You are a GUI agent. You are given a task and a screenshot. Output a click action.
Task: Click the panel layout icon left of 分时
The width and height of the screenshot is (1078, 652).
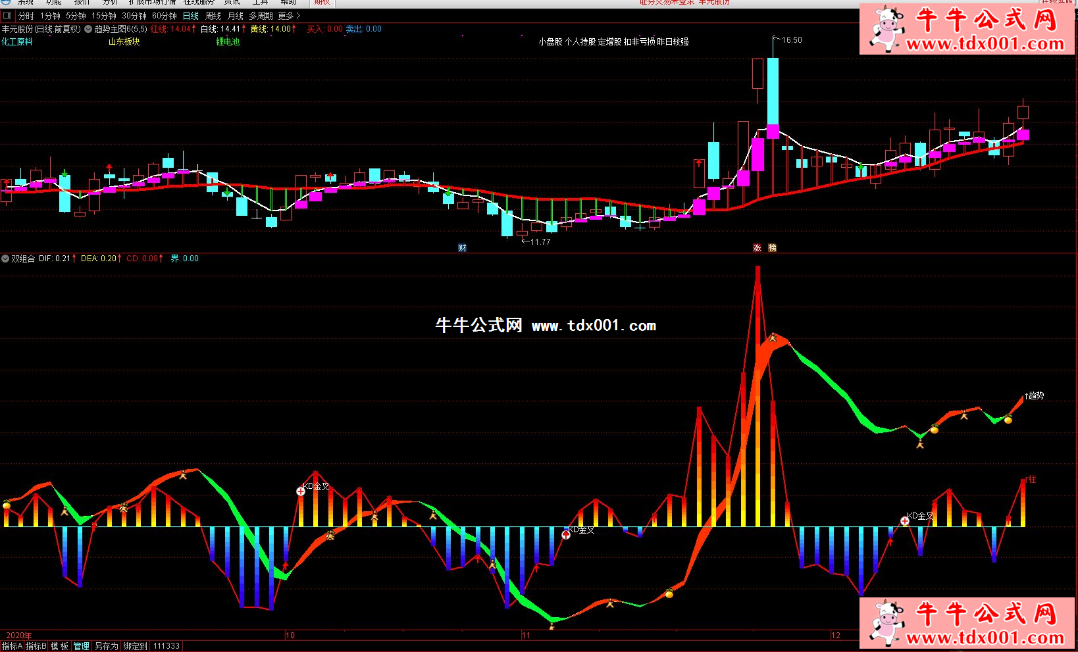[7, 16]
